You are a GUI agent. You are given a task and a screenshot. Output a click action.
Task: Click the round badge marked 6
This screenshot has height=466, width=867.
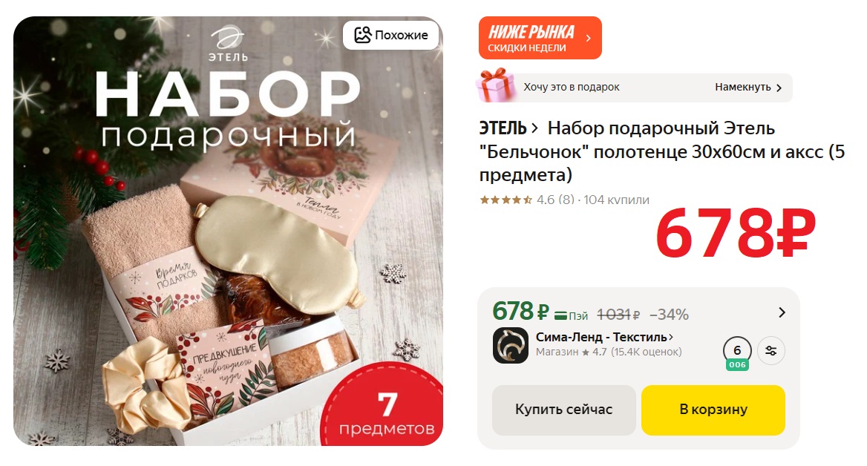(737, 350)
